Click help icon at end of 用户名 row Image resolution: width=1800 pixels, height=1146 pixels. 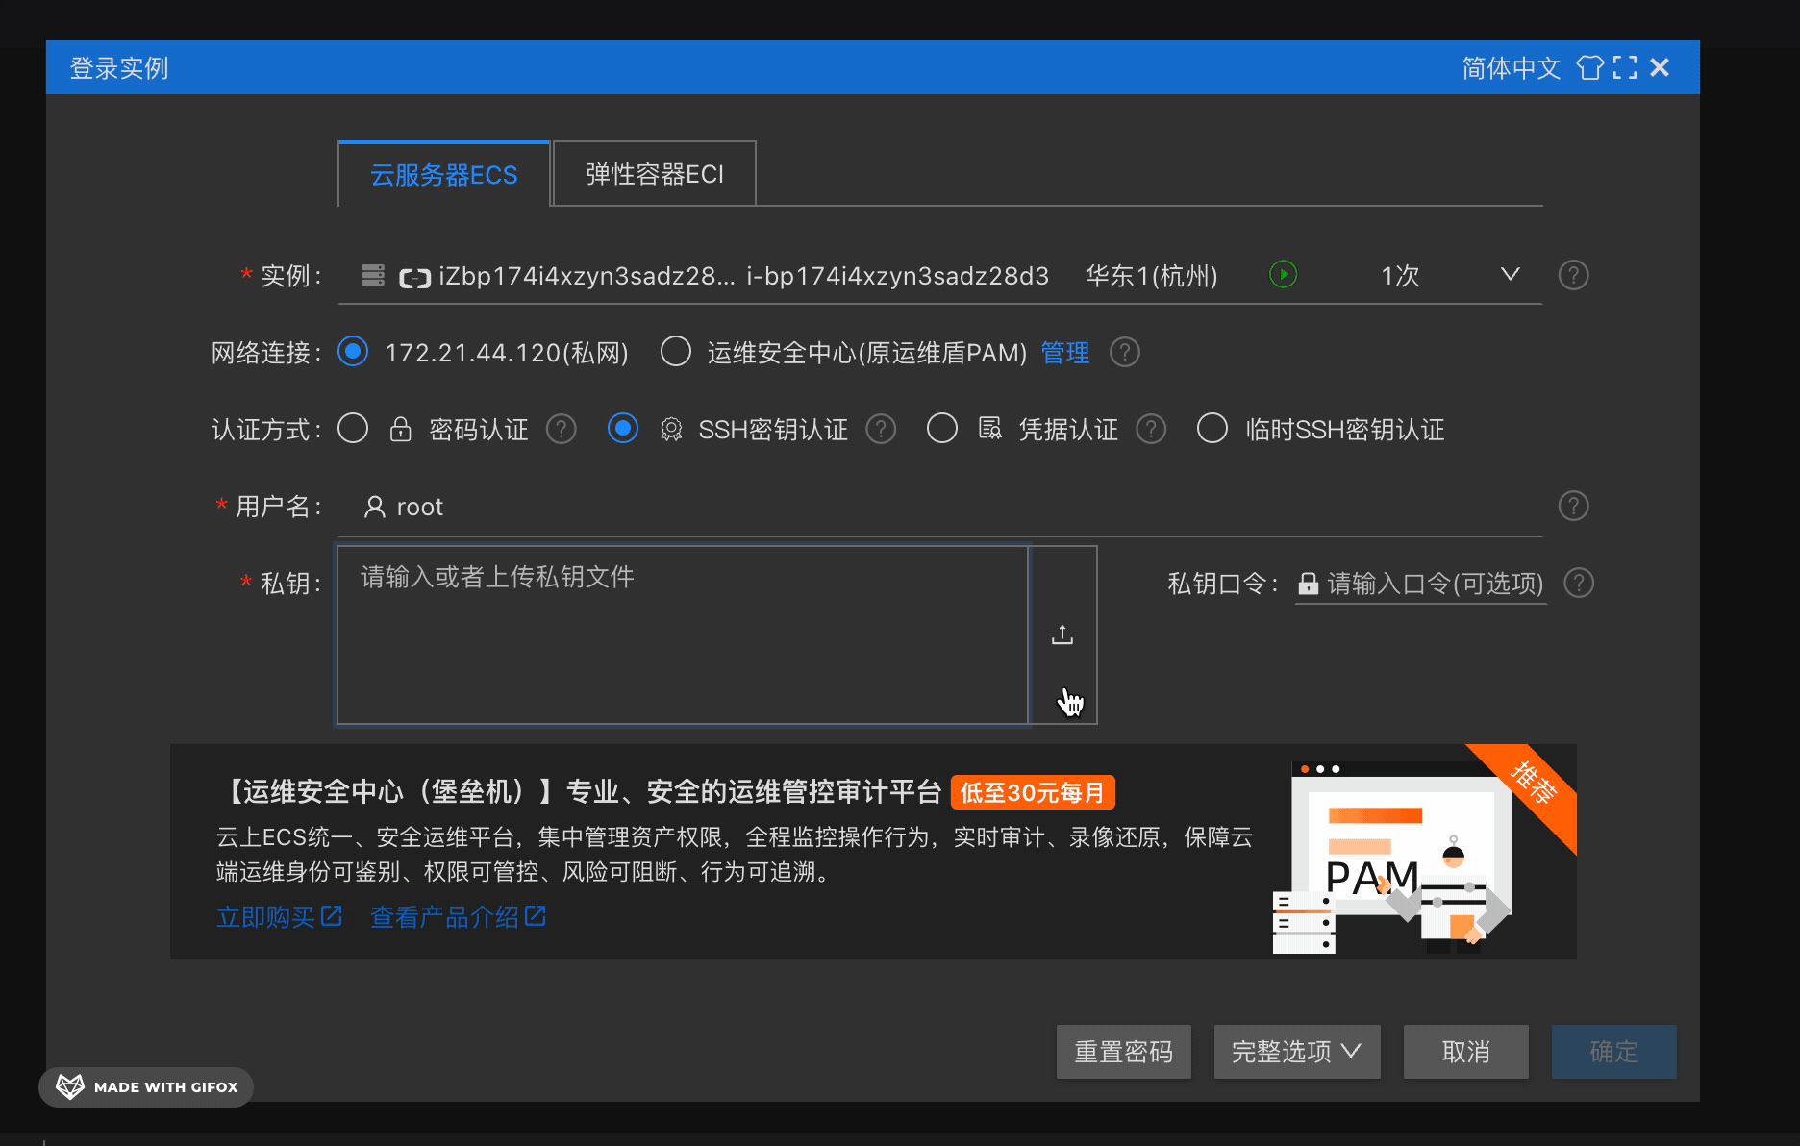pos(1573,506)
